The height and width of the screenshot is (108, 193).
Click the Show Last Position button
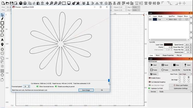181,85
